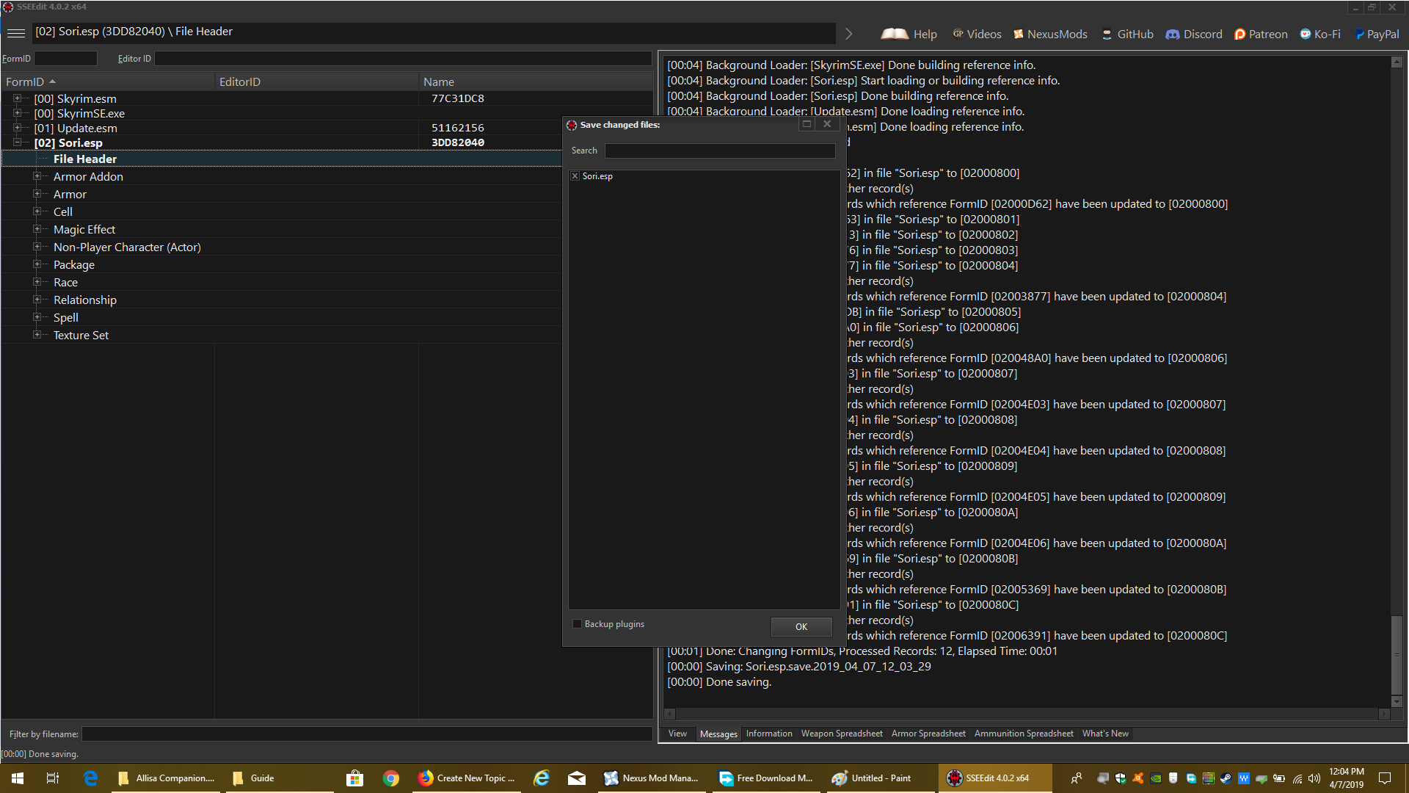Expand the Armor Addon group

pyautogui.click(x=37, y=176)
